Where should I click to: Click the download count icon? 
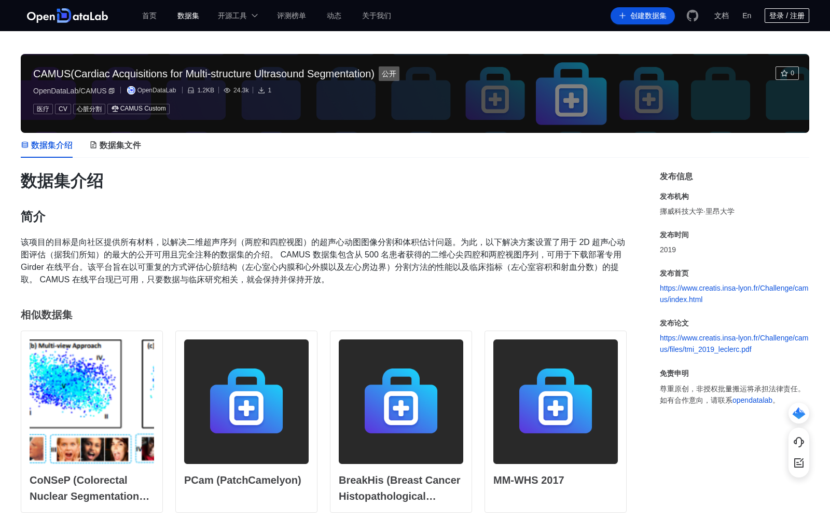pyautogui.click(x=261, y=90)
